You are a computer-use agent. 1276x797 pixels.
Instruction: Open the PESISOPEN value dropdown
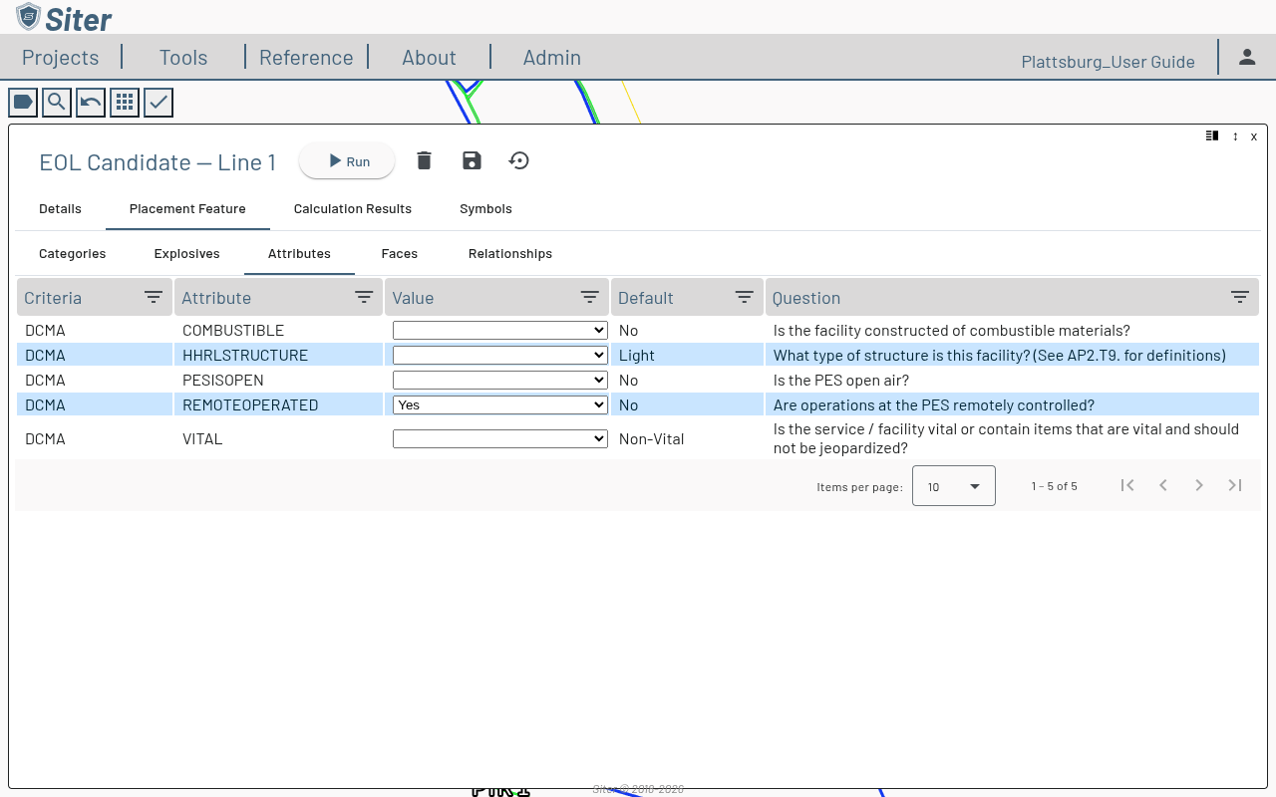tap(500, 380)
